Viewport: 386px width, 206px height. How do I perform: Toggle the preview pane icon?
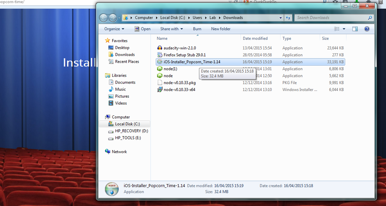[x=355, y=29]
